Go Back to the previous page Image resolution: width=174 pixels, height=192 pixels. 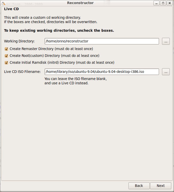(x=139, y=186)
